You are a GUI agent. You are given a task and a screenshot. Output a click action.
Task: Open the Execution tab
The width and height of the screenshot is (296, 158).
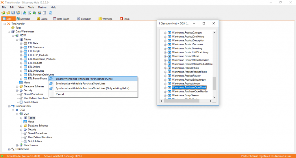pos(84,19)
